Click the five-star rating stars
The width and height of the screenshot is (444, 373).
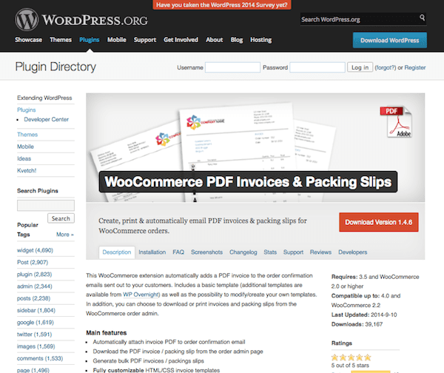tap(351, 357)
